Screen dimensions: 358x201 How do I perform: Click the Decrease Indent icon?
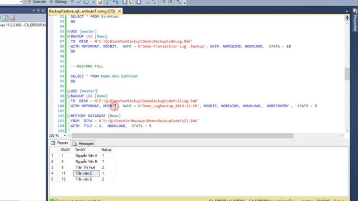pos(164,2)
